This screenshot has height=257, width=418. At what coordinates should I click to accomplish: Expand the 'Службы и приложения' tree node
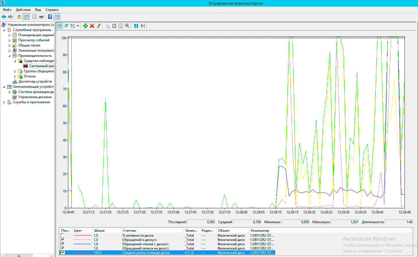[x=4, y=102]
